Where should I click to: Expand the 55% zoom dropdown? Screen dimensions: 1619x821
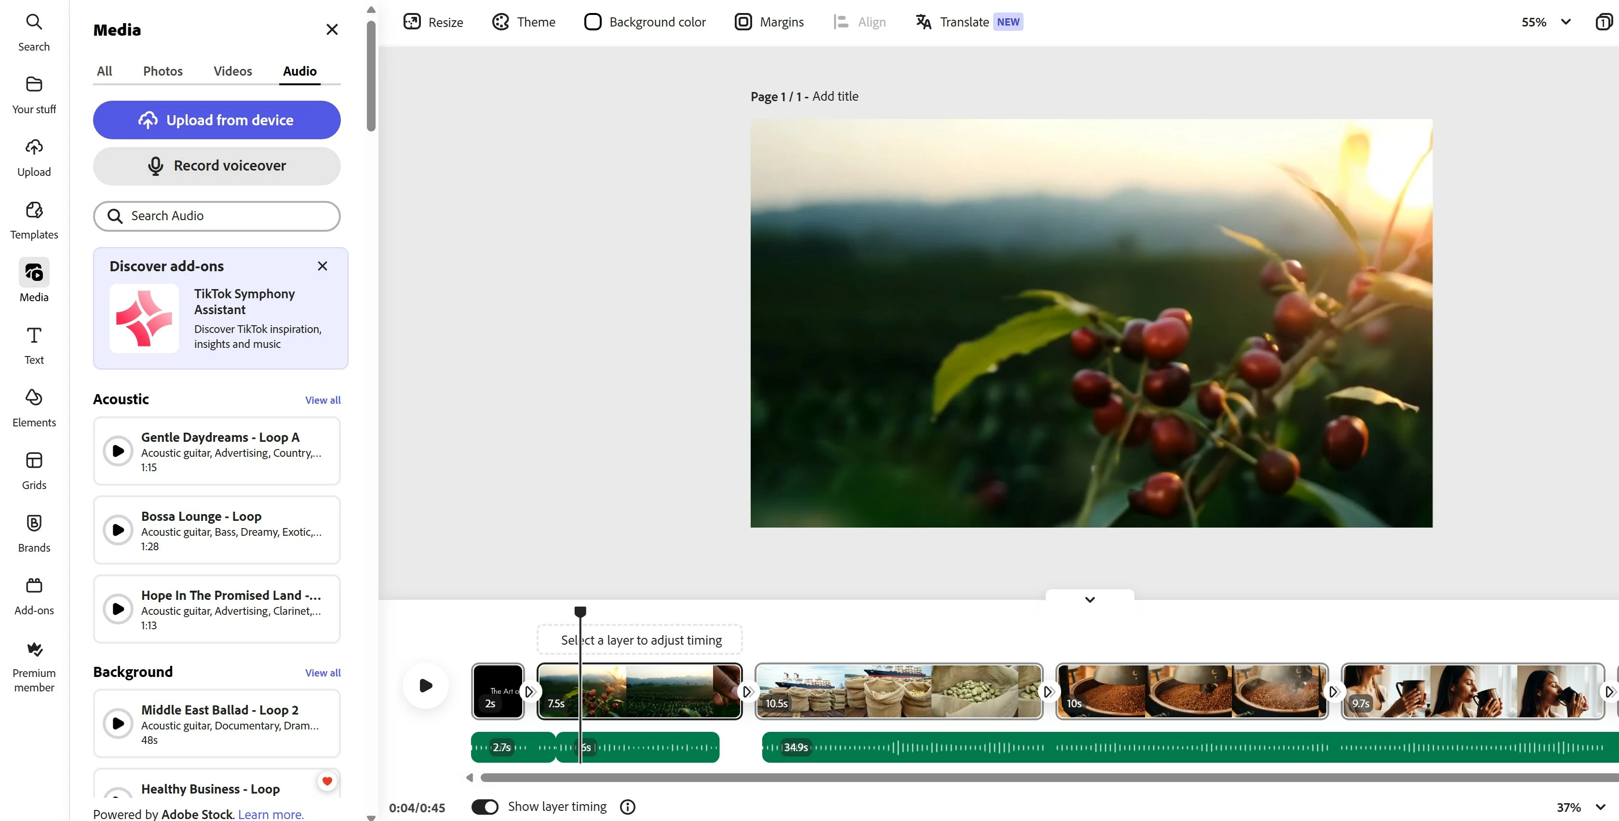1565,22
